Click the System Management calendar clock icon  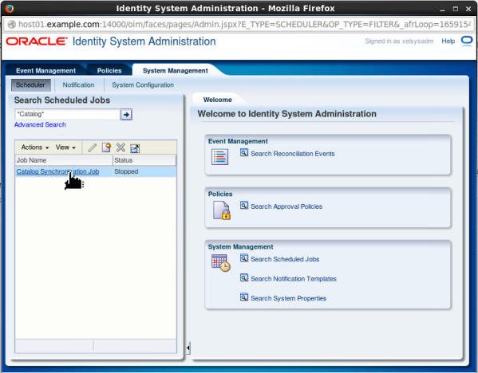(x=221, y=263)
